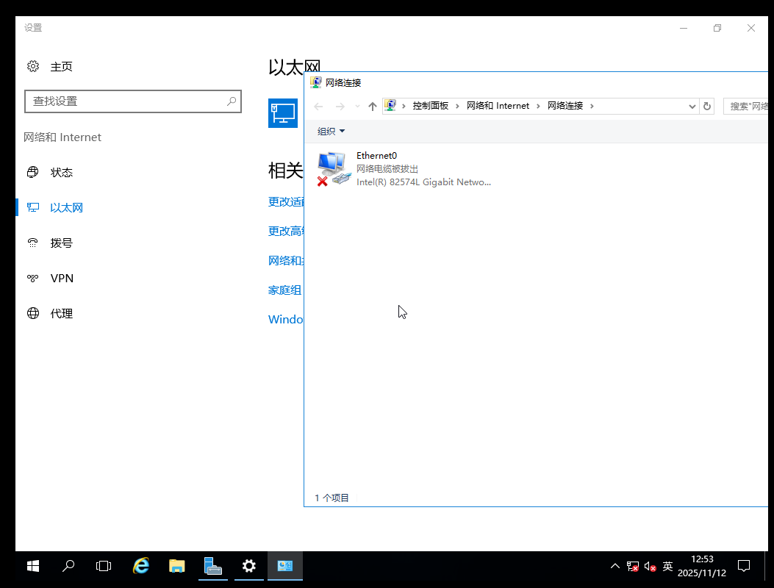Click the 搜索 search box in 网络连接

746,106
